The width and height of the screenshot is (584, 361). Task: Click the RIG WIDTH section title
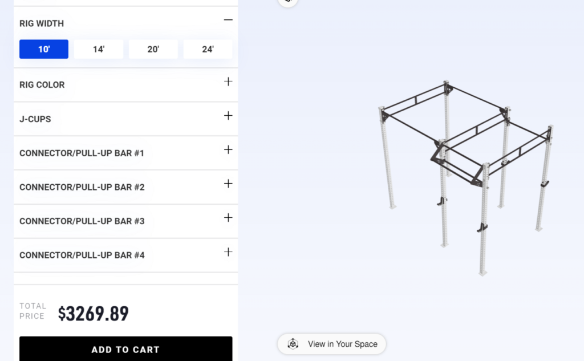click(x=42, y=23)
